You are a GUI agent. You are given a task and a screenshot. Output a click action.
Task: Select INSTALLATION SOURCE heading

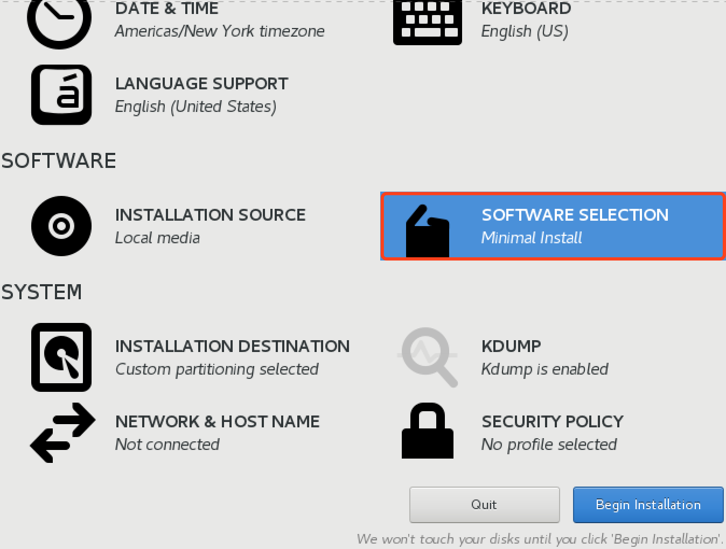pyautogui.click(x=211, y=215)
